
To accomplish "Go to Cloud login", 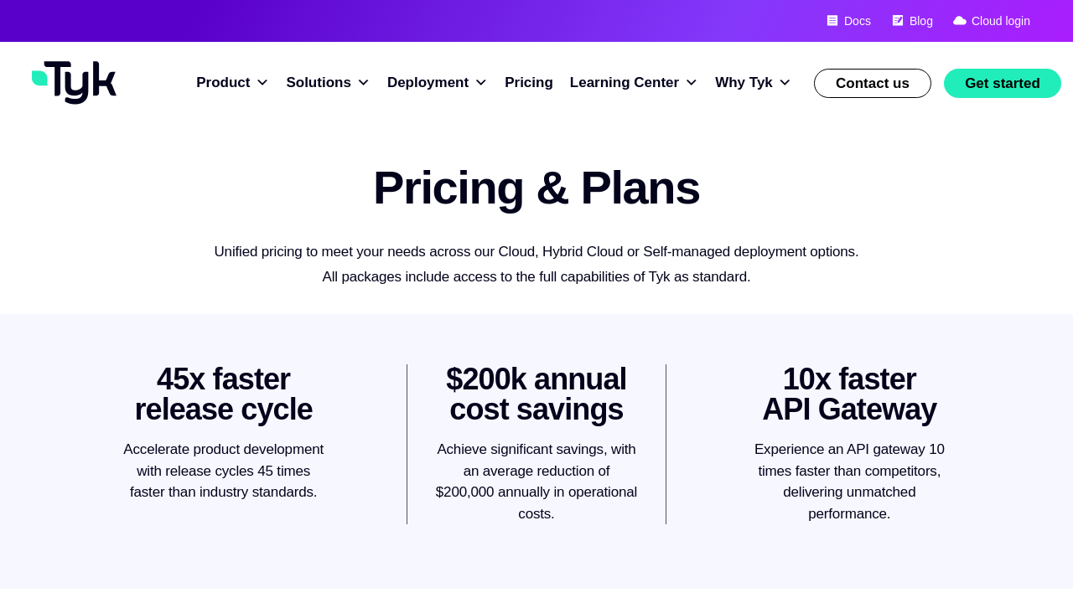I will 1000,21.
